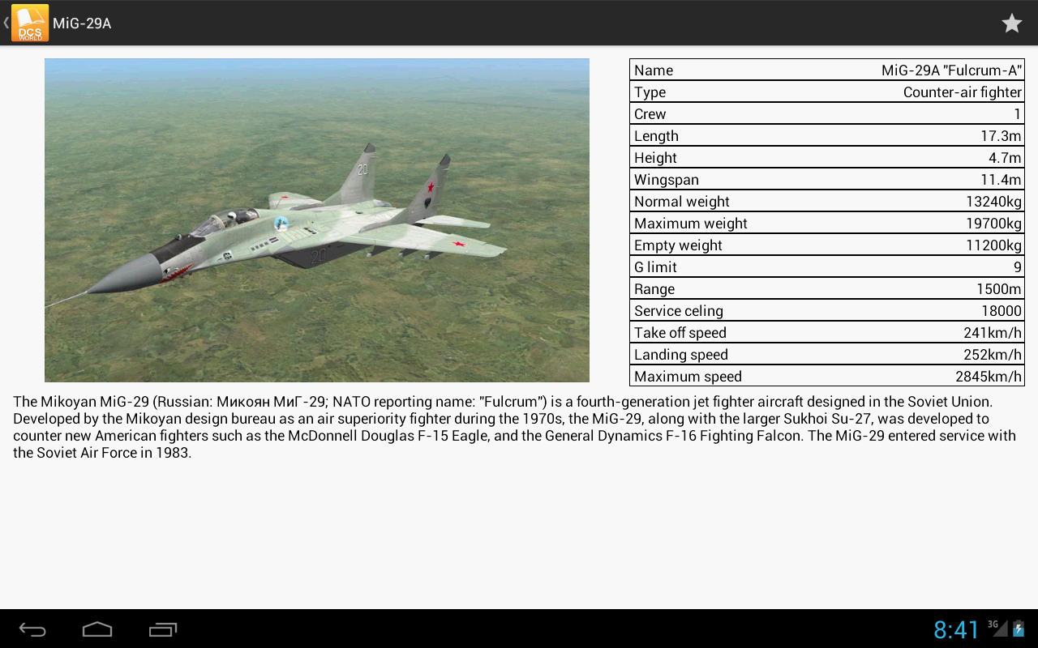Select the Crew value 1
Viewport: 1038px width, 648px height.
point(1018,114)
